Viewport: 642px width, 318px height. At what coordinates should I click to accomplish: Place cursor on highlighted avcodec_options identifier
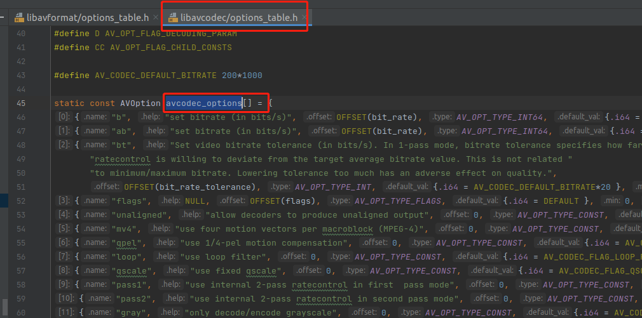coord(203,103)
